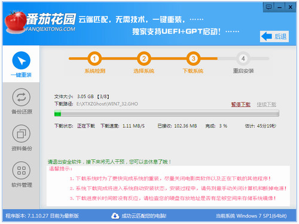Open the 软件管理 software management section
This screenshot has height=224, width=299.
pyautogui.click(x=22, y=174)
